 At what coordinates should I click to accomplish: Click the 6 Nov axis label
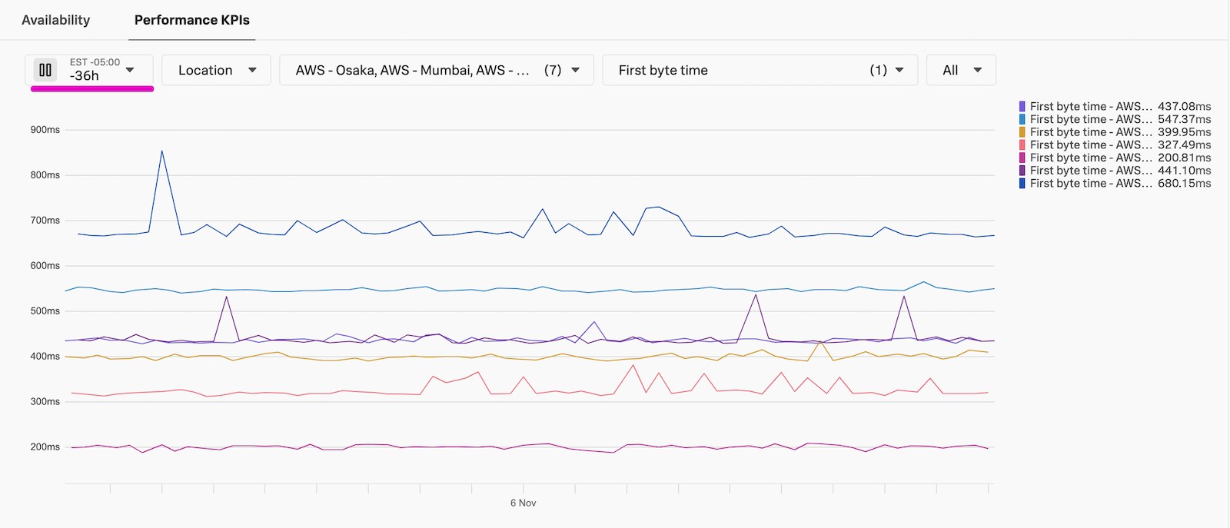tap(524, 503)
